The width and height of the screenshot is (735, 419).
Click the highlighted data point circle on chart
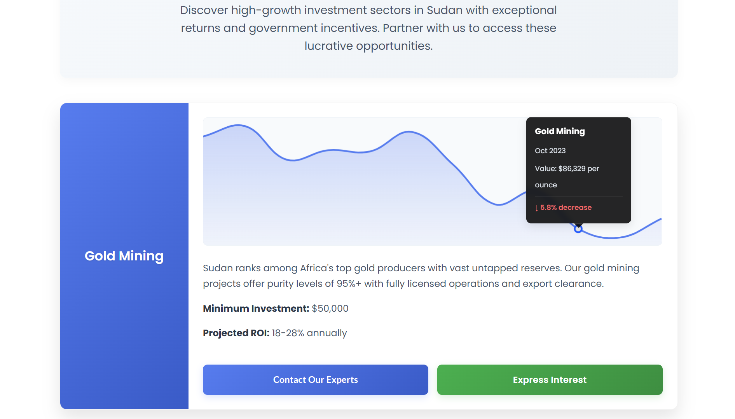pyautogui.click(x=578, y=229)
